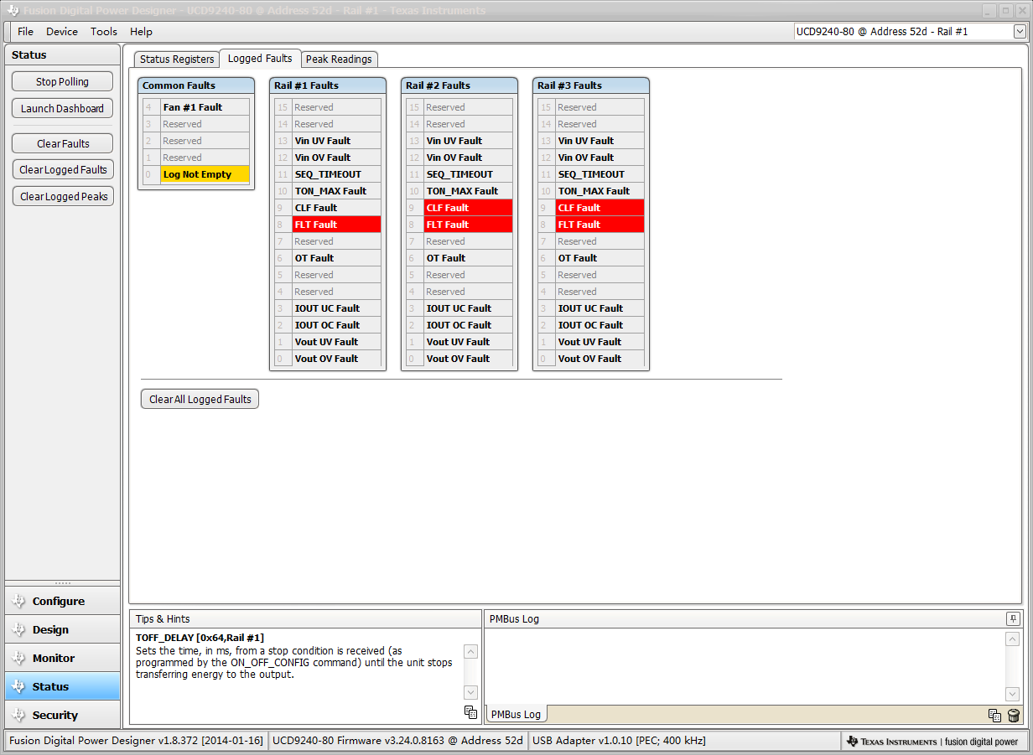Click SEQ_TIMEOUT in Rail #2 Faults

(x=468, y=174)
